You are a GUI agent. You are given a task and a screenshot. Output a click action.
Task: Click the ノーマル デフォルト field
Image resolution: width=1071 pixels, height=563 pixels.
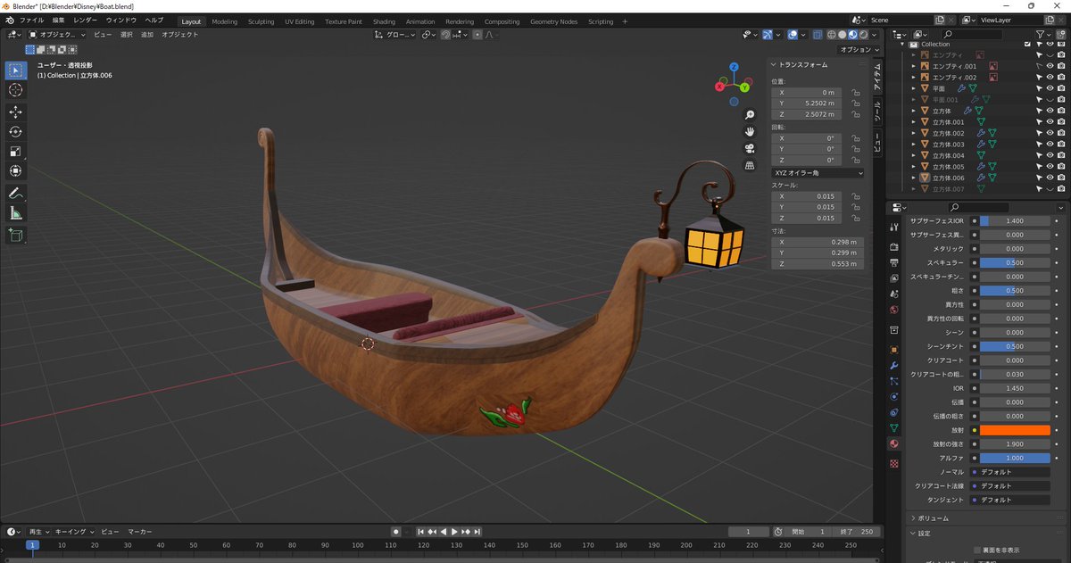[1011, 471]
